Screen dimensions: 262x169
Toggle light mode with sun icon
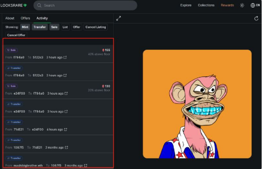[x=242, y=5]
